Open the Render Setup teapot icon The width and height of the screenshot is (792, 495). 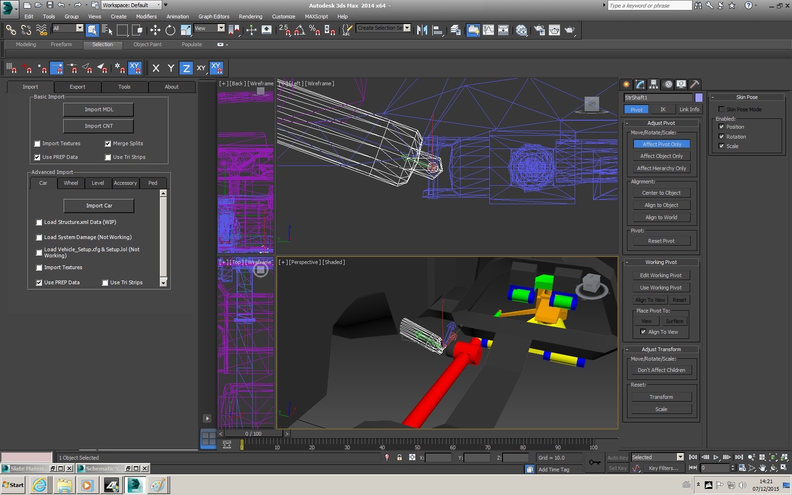[539, 30]
